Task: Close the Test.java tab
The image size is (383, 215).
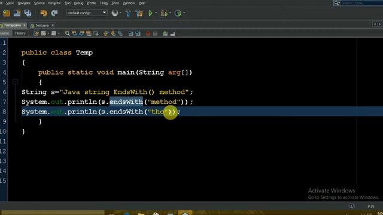Action: 53,25
